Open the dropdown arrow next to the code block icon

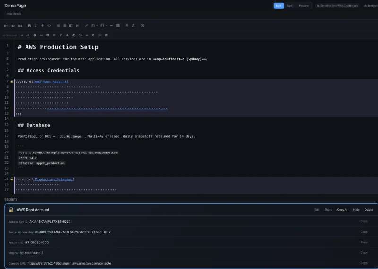(x=106, y=26)
